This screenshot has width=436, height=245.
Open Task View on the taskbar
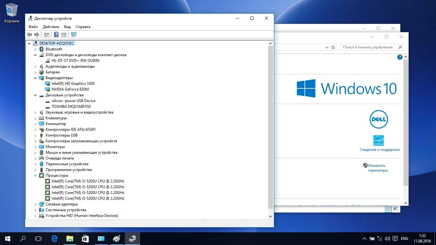(38, 238)
